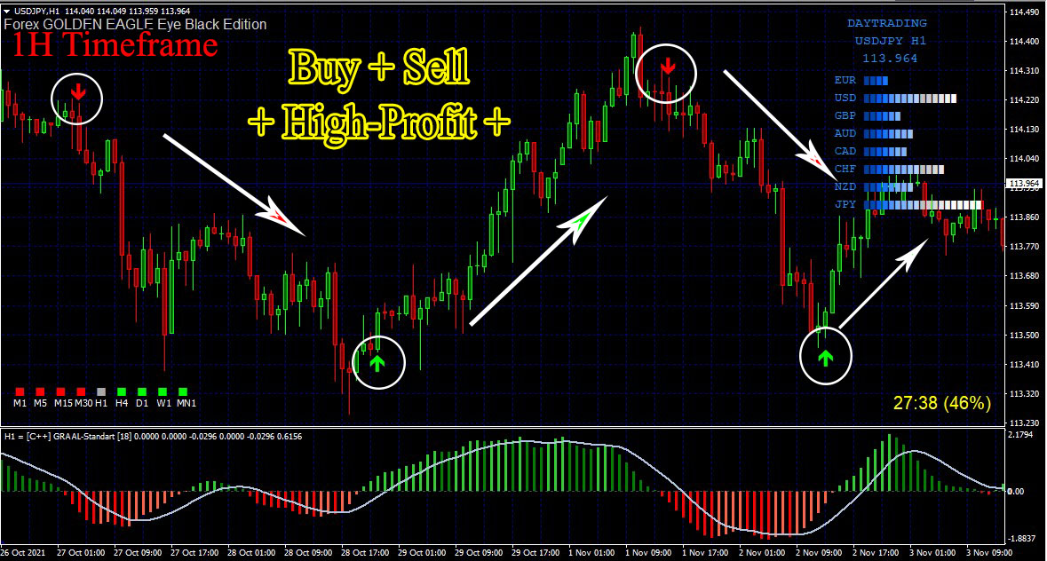Screen dimensions: 1047x561
Task: Click the MN1 green trend status square
Action: coord(182,391)
